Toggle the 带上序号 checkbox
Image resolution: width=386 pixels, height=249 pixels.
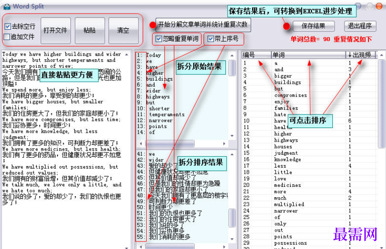(x=211, y=39)
